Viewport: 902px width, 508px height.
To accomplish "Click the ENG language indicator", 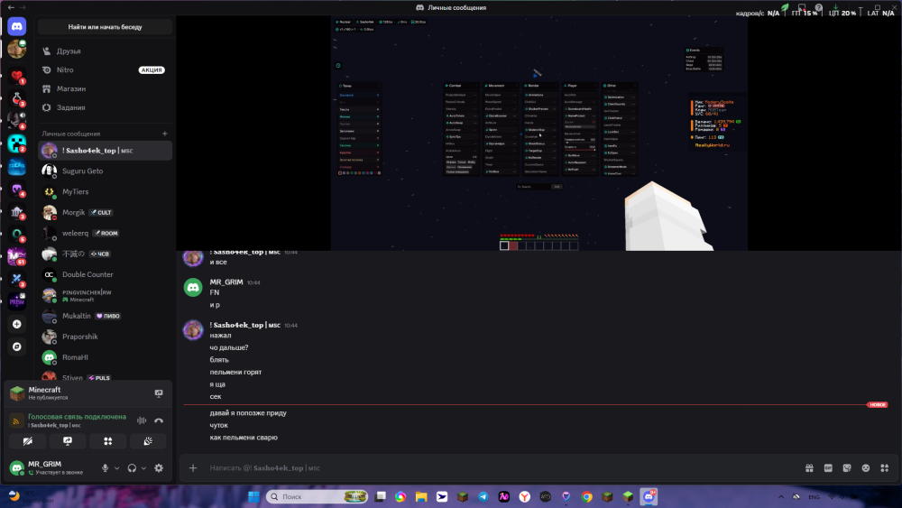I will point(814,497).
